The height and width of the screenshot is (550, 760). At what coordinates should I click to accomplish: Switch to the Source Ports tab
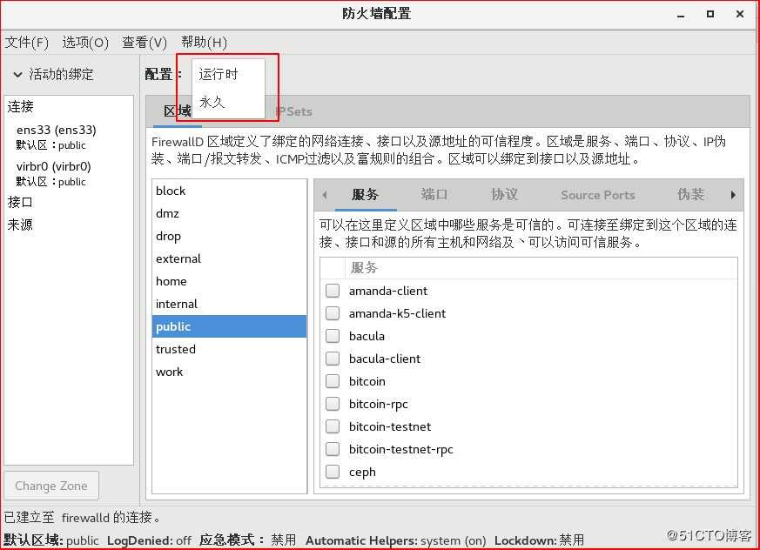597,195
